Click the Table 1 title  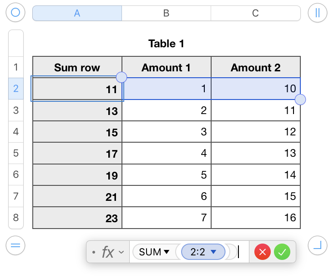click(x=166, y=44)
